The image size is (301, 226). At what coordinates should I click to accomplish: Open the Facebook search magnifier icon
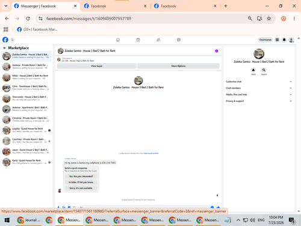coord(12,40)
